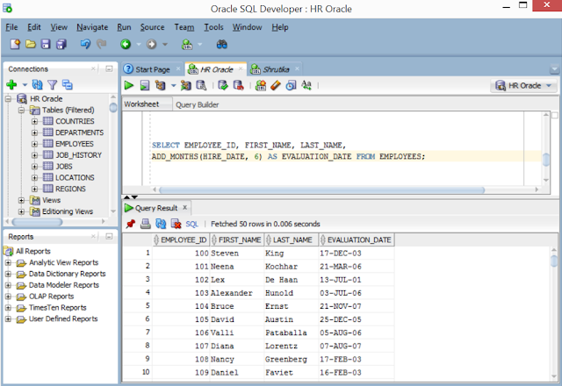Click the Schema Browser icon in Connections
The image size is (562, 386).
(x=68, y=85)
